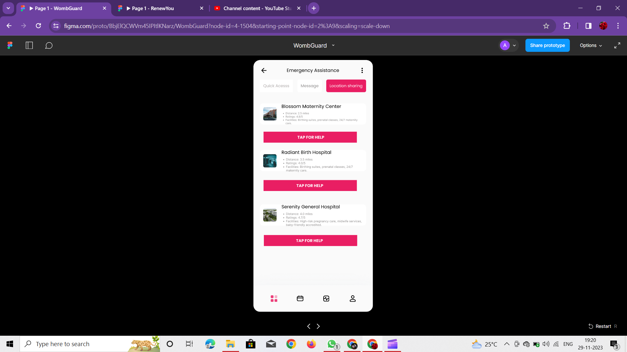Switch to the Quick Acesss tab

tap(276, 86)
